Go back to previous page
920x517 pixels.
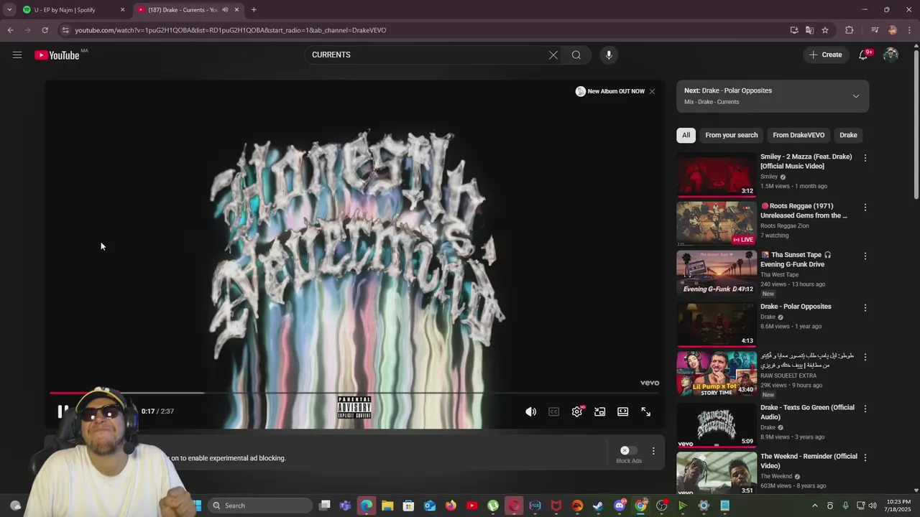click(x=10, y=30)
